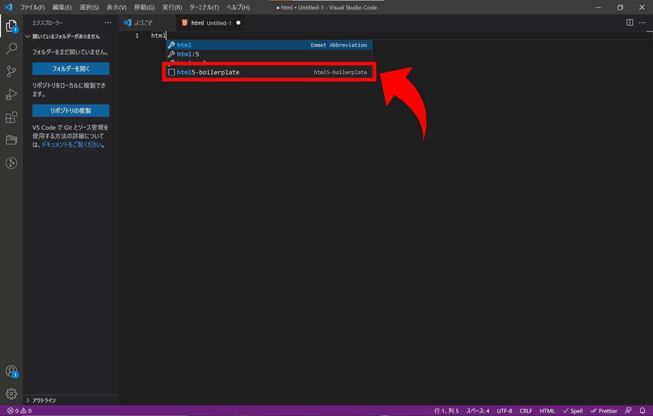The image size is (653, 416).
Task: Open the 移動(G) menu
Action: (x=144, y=8)
